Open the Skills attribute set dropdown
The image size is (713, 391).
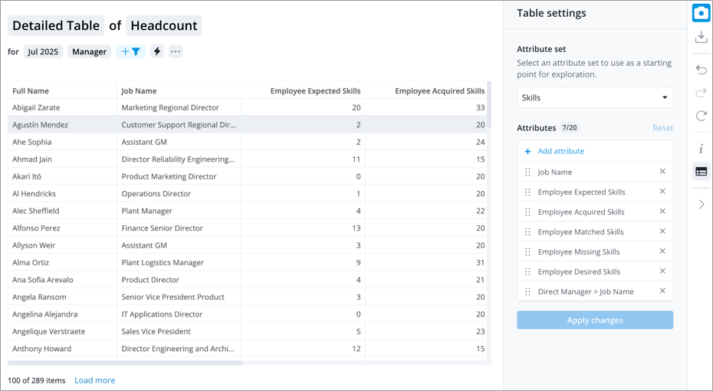595,98
